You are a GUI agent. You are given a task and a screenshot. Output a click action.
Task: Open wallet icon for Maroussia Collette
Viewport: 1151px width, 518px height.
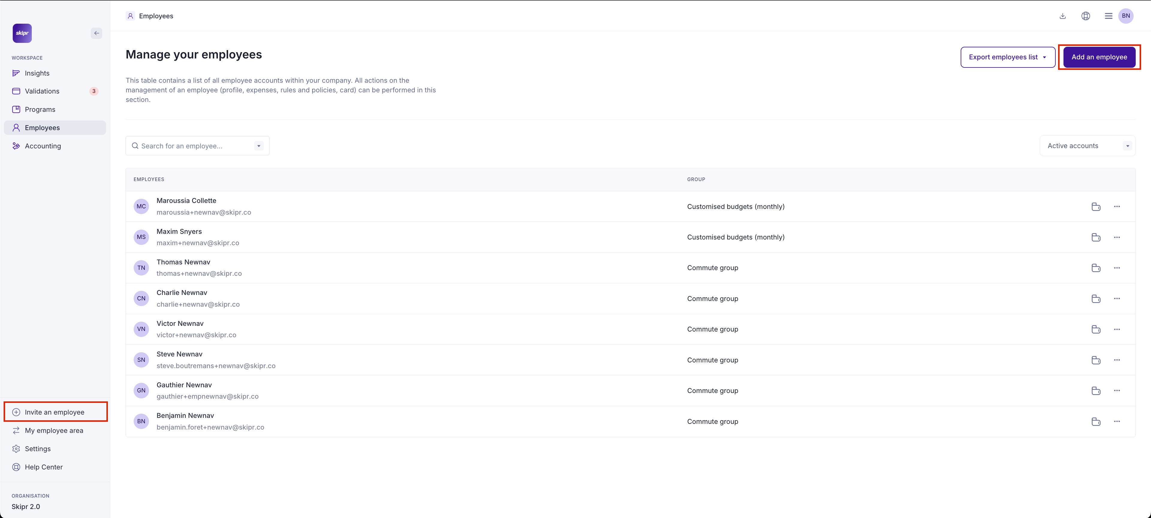(1096, 207)
